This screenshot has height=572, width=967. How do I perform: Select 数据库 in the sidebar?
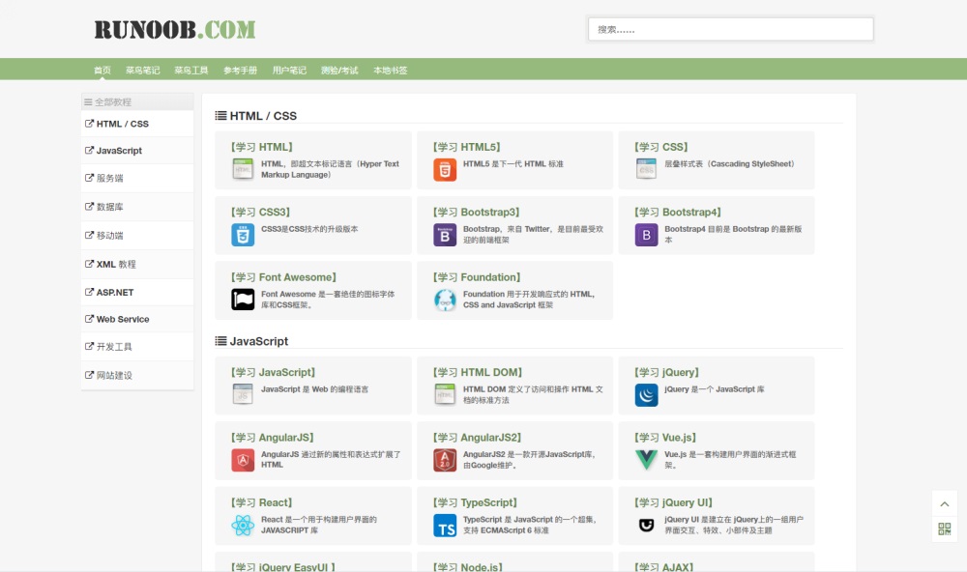(137, 207)
